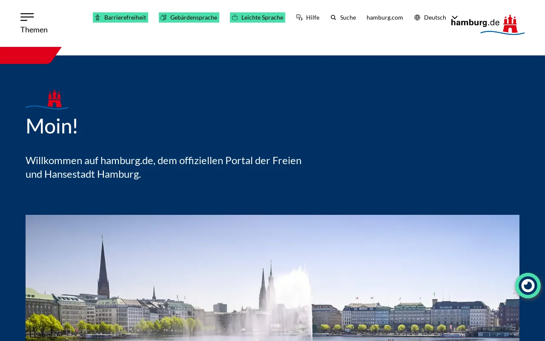The width and height of the screenshot is (545, 341).
Task: Open the round chatbot assistant icon
Action: click(528, 286)
